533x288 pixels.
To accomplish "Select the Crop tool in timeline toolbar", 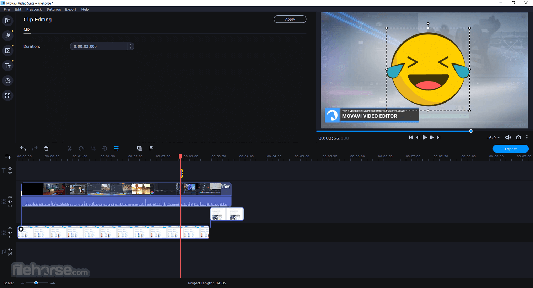I will click(x=93, y=148).
